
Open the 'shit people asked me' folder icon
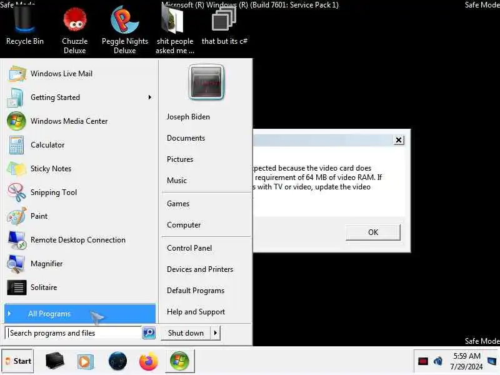point(174,30)
